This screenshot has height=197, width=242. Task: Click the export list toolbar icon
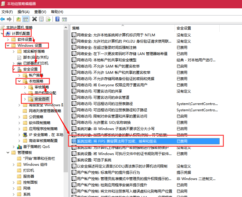(x=48, y=19)
